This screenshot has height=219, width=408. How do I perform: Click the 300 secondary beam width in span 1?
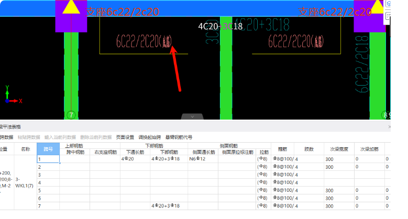339,159
